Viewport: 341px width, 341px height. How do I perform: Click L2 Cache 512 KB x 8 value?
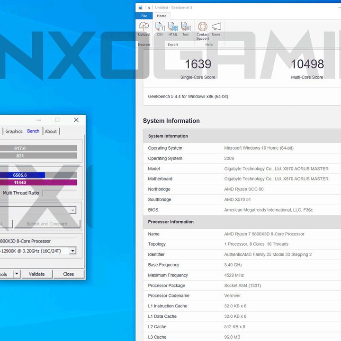(x=234, y=327)
